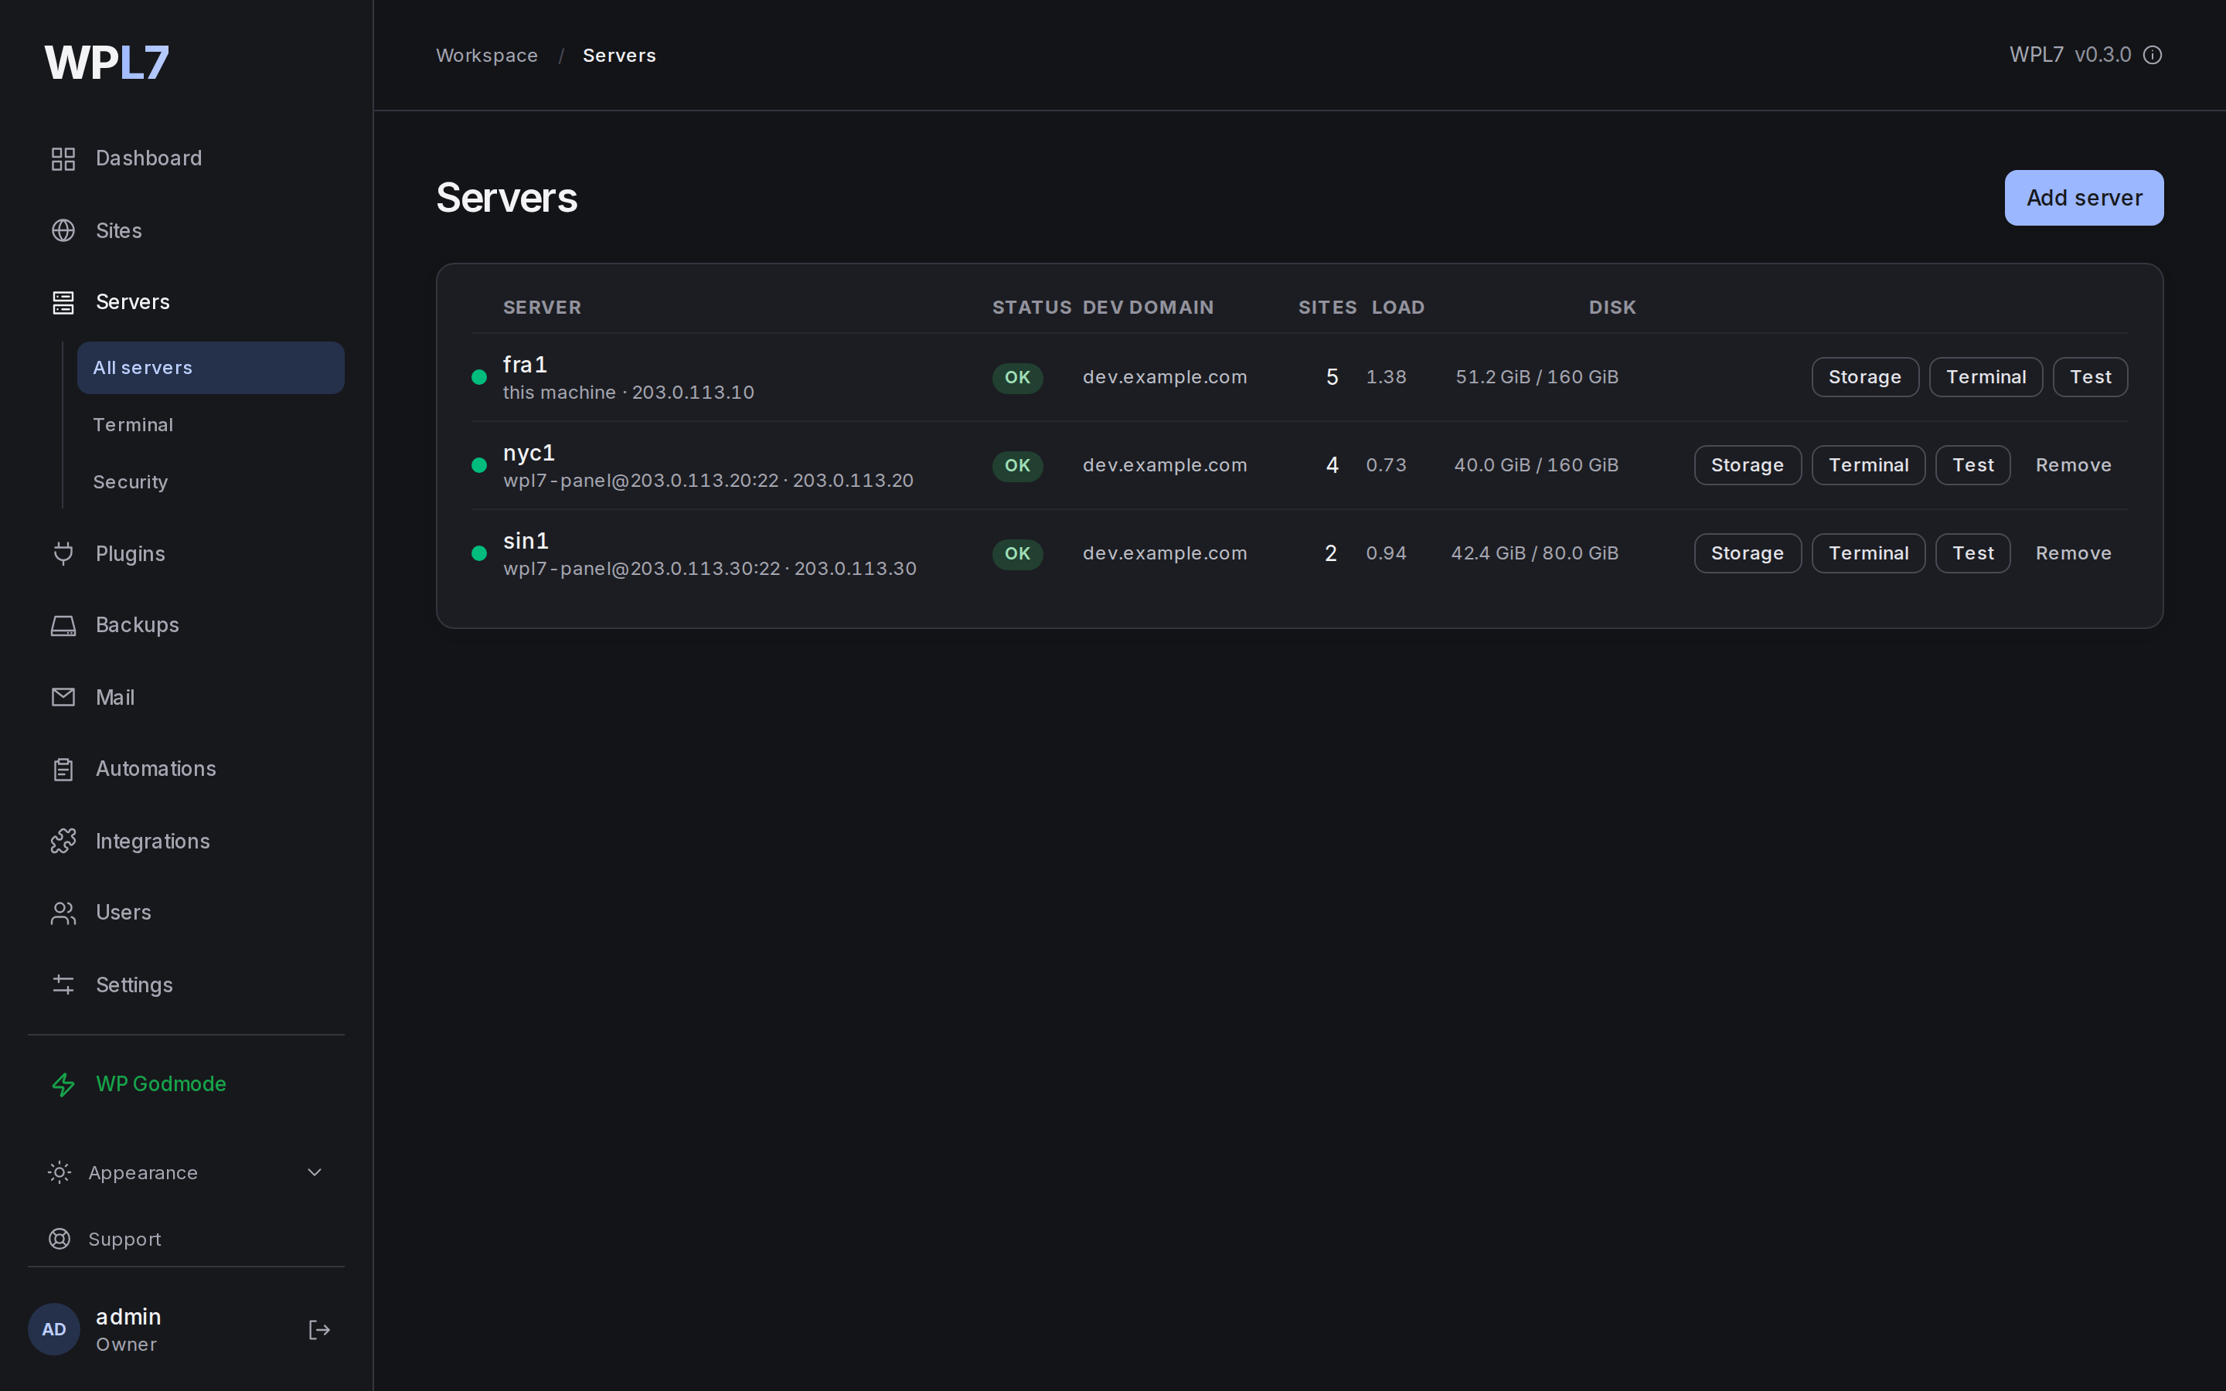Click the version info icon

point(2153,55)
